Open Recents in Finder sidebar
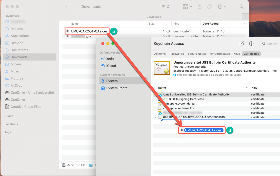 (17, 29)
